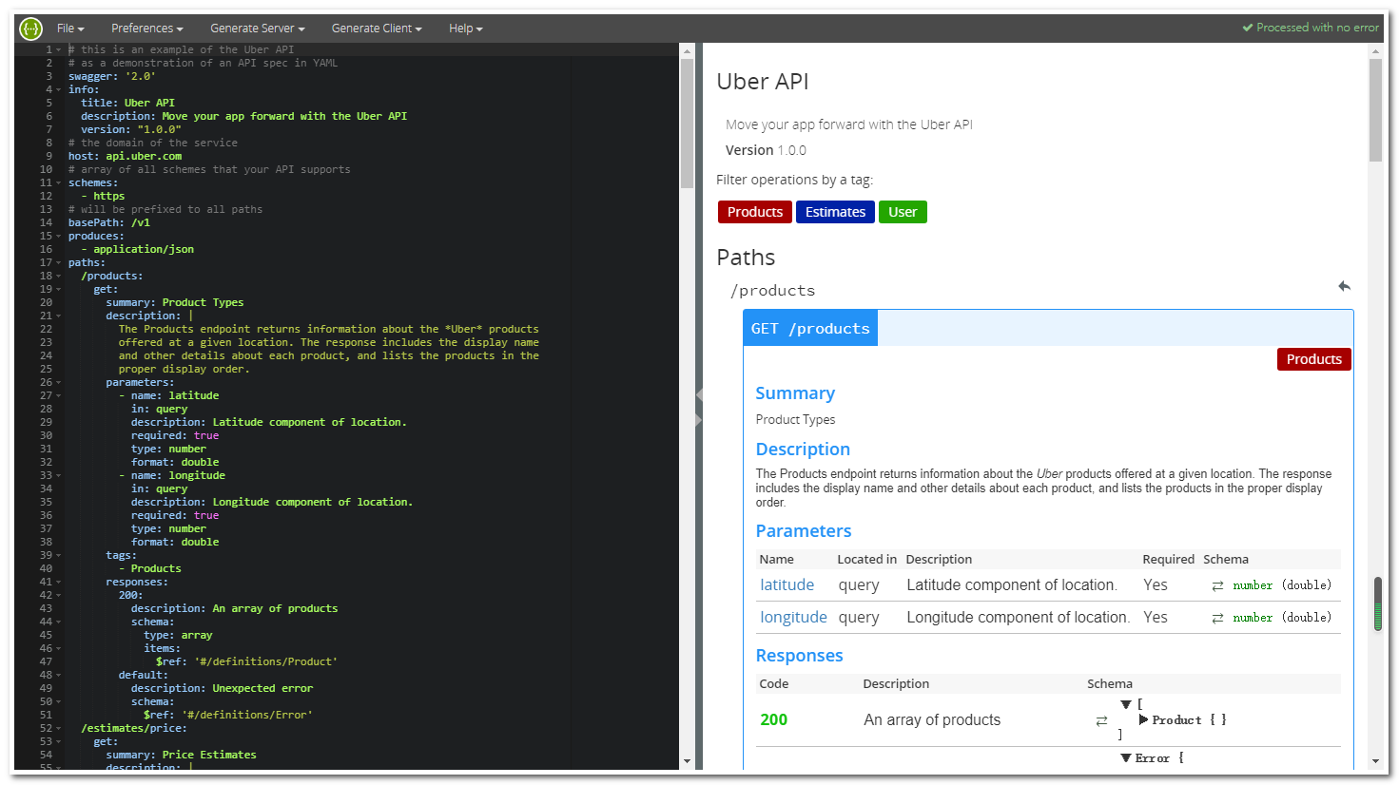Click the 'host: api.uber.com' line
The width and height of the screenshot is (1399, 785).
[125, 156]
